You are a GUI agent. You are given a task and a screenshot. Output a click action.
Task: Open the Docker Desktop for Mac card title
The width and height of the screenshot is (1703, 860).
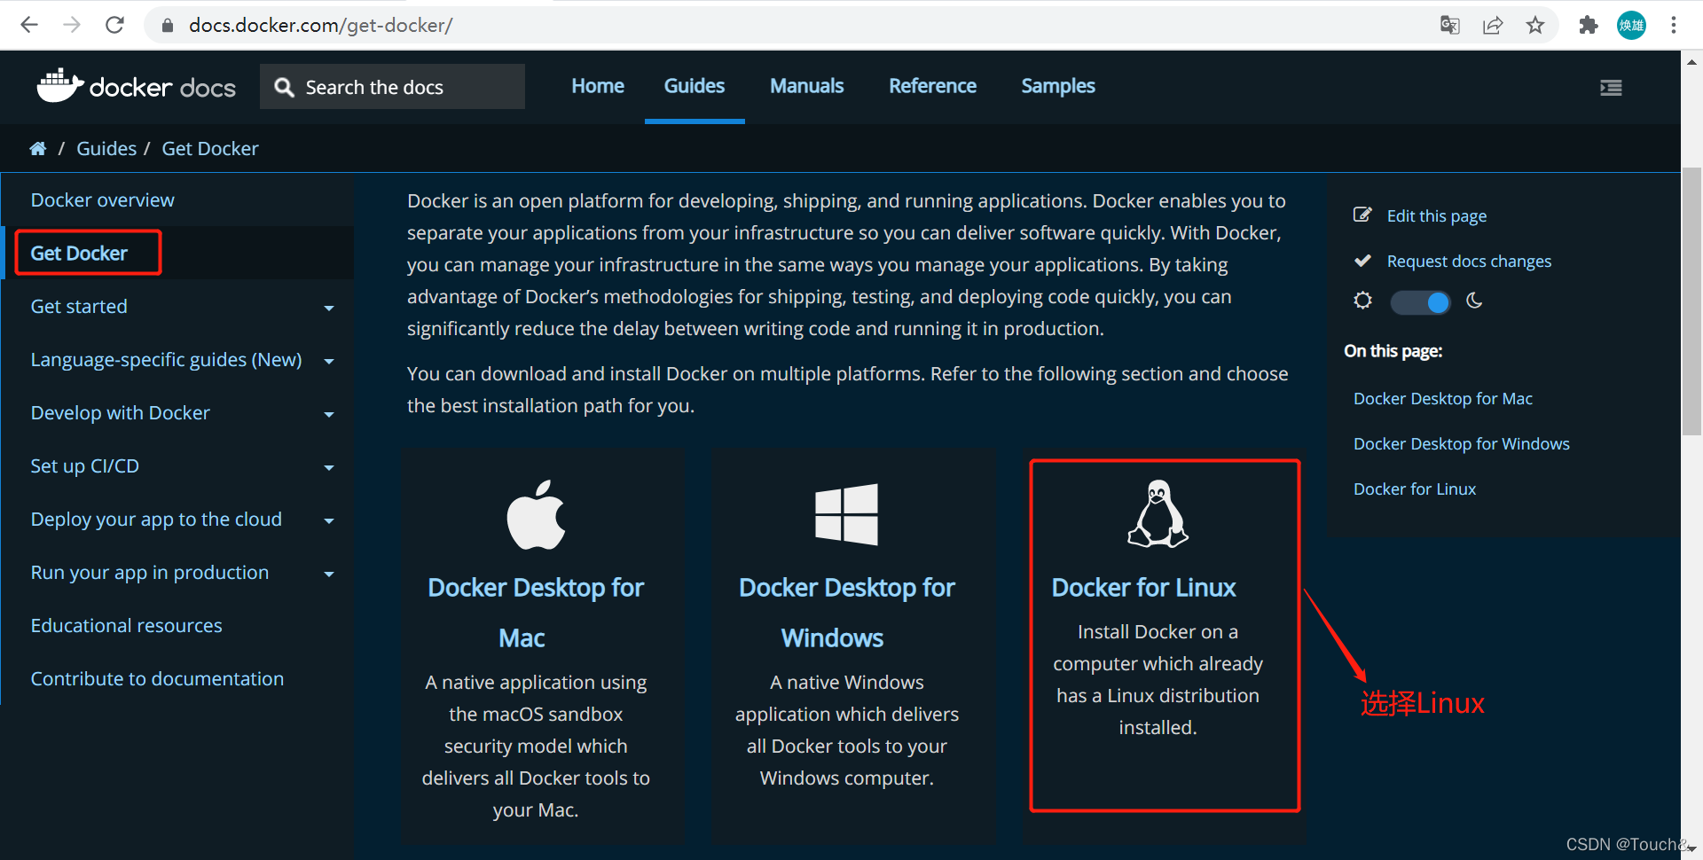coord(536,612)
